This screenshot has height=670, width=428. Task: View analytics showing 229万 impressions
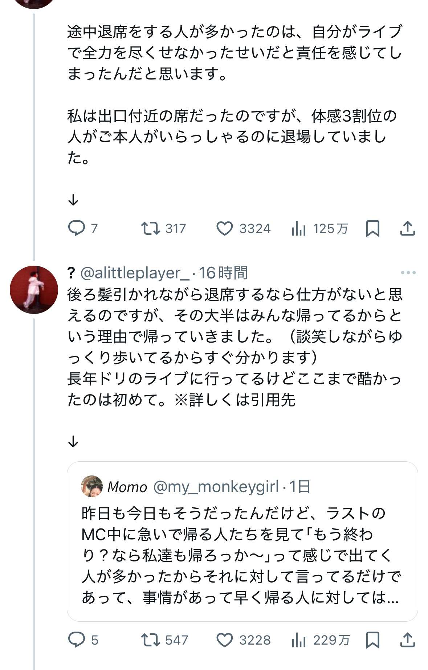[x=299, y=640]
